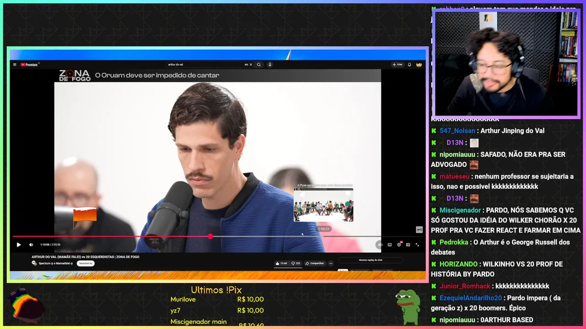Toggle subtitles/closed captions in player

(x=390, y=244)
